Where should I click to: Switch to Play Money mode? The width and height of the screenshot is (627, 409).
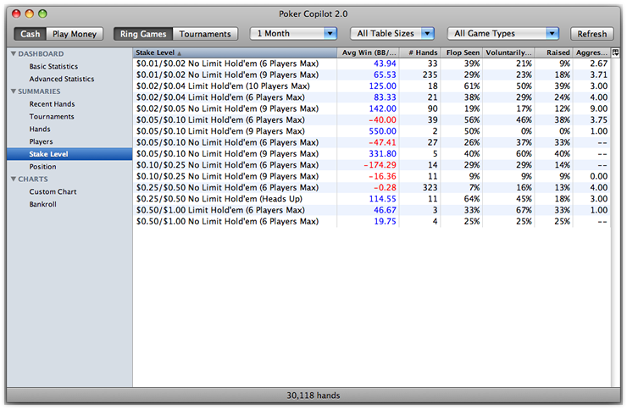(75, 34)
